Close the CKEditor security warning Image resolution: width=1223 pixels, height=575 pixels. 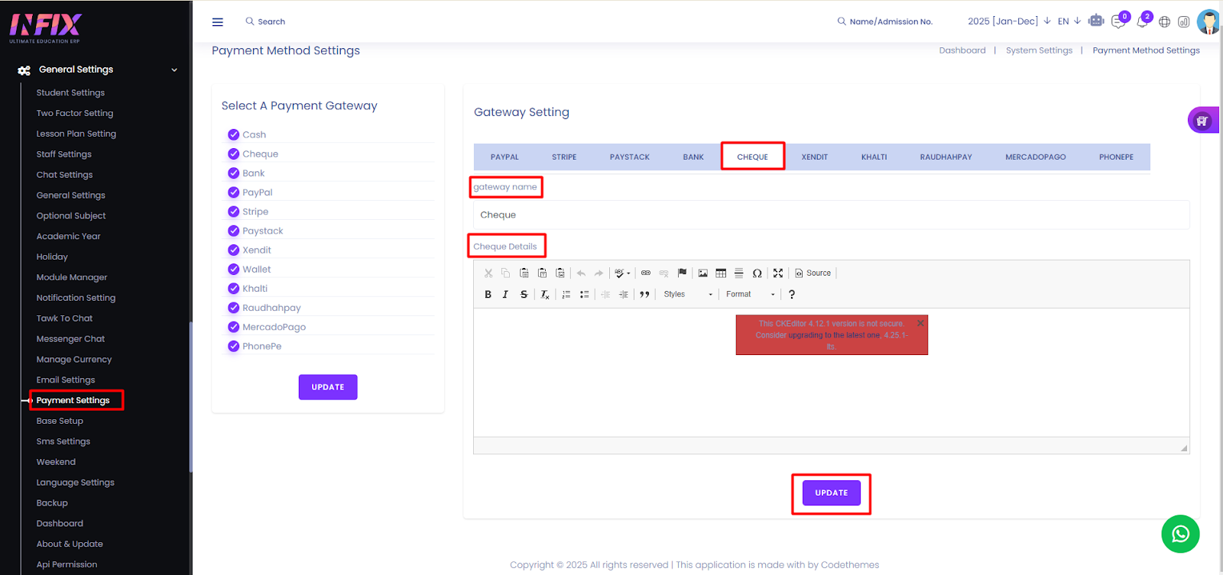(x=920, y=323)
